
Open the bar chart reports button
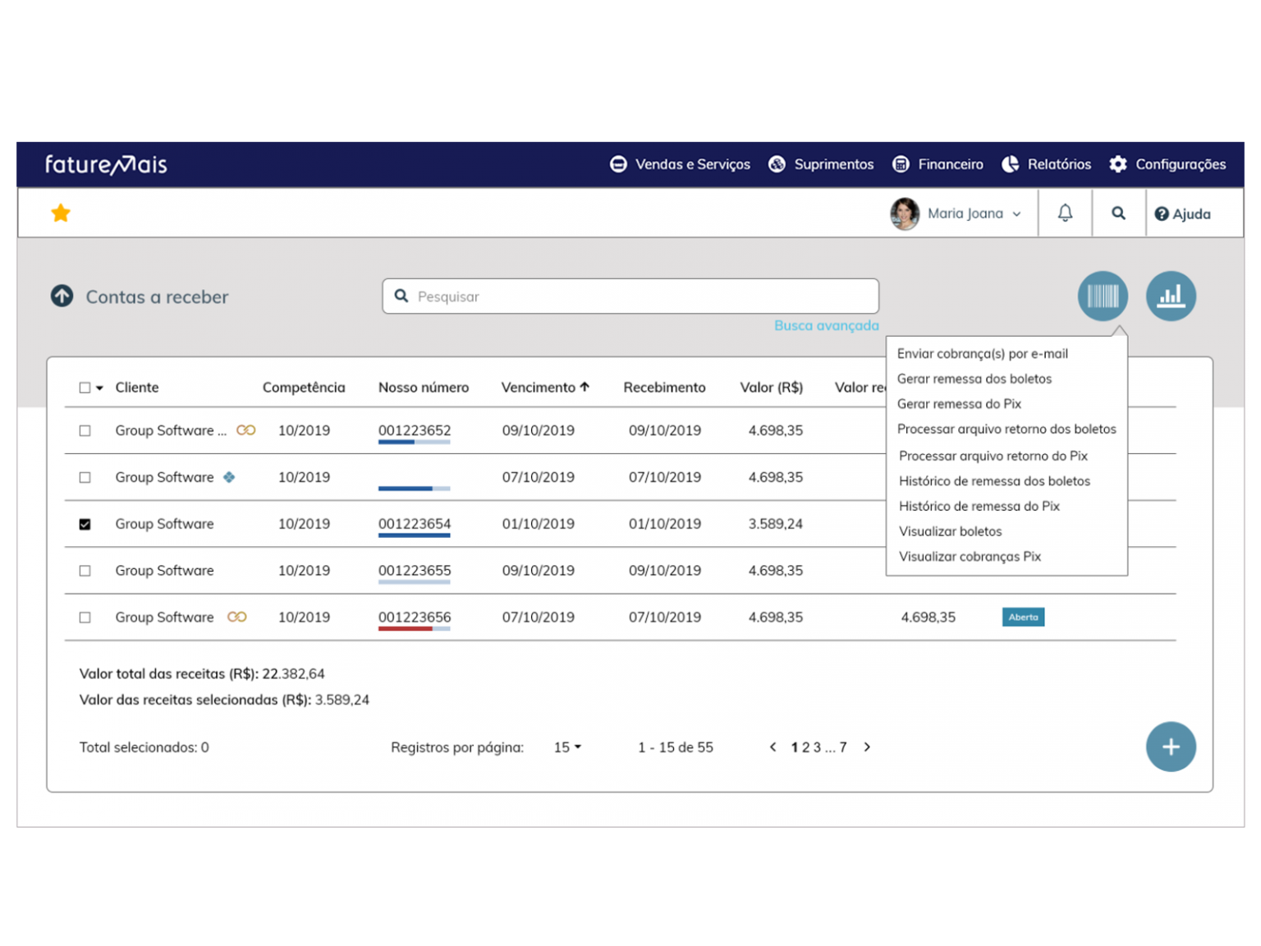coord(1171,296)
